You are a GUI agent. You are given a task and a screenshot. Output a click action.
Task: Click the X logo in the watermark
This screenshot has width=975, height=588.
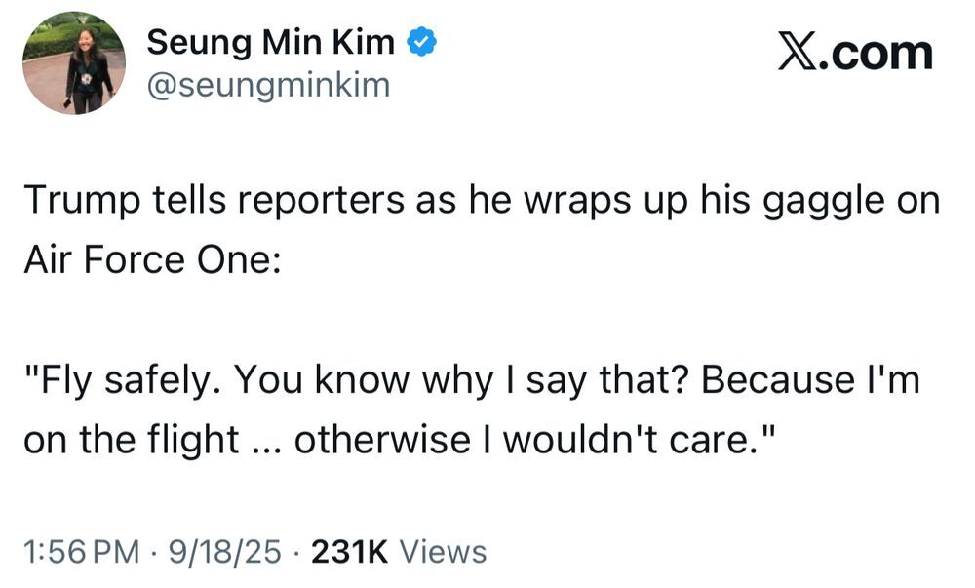pos(797,53)
